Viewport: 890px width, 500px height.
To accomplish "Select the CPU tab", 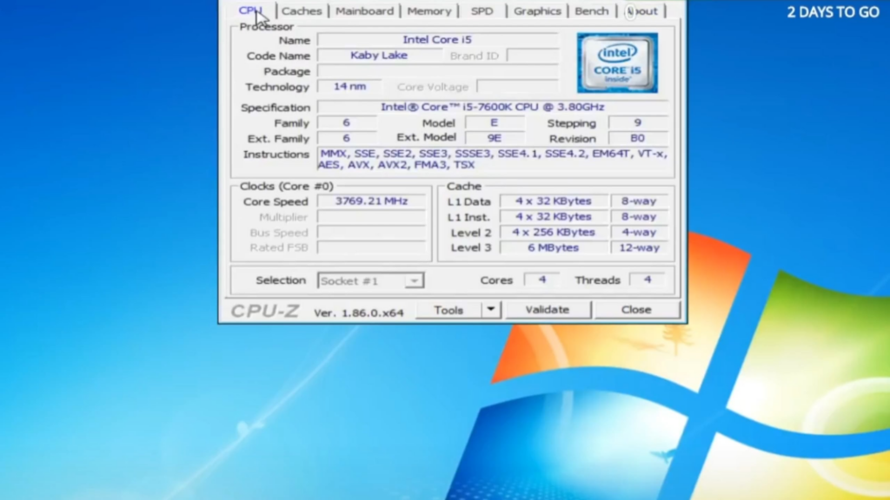I will click(x=251, y=10).
